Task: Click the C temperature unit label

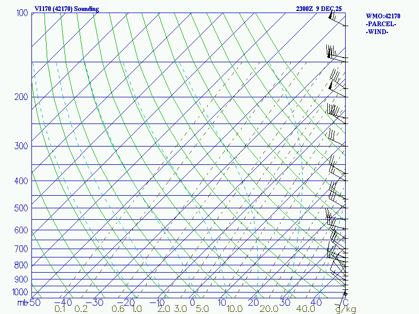Action: point(345,302)
